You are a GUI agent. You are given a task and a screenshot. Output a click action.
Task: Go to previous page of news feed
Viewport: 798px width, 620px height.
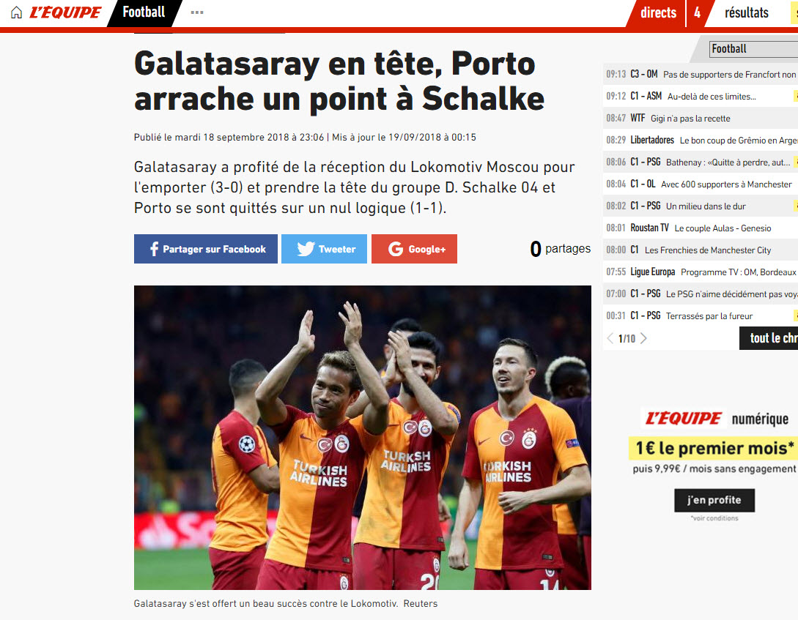610,338
